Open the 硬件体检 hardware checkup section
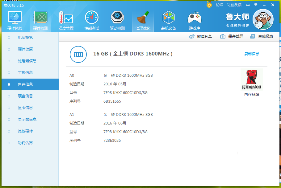Image resolution: width=281 pixels, height=188 pixels. point(15,21)
